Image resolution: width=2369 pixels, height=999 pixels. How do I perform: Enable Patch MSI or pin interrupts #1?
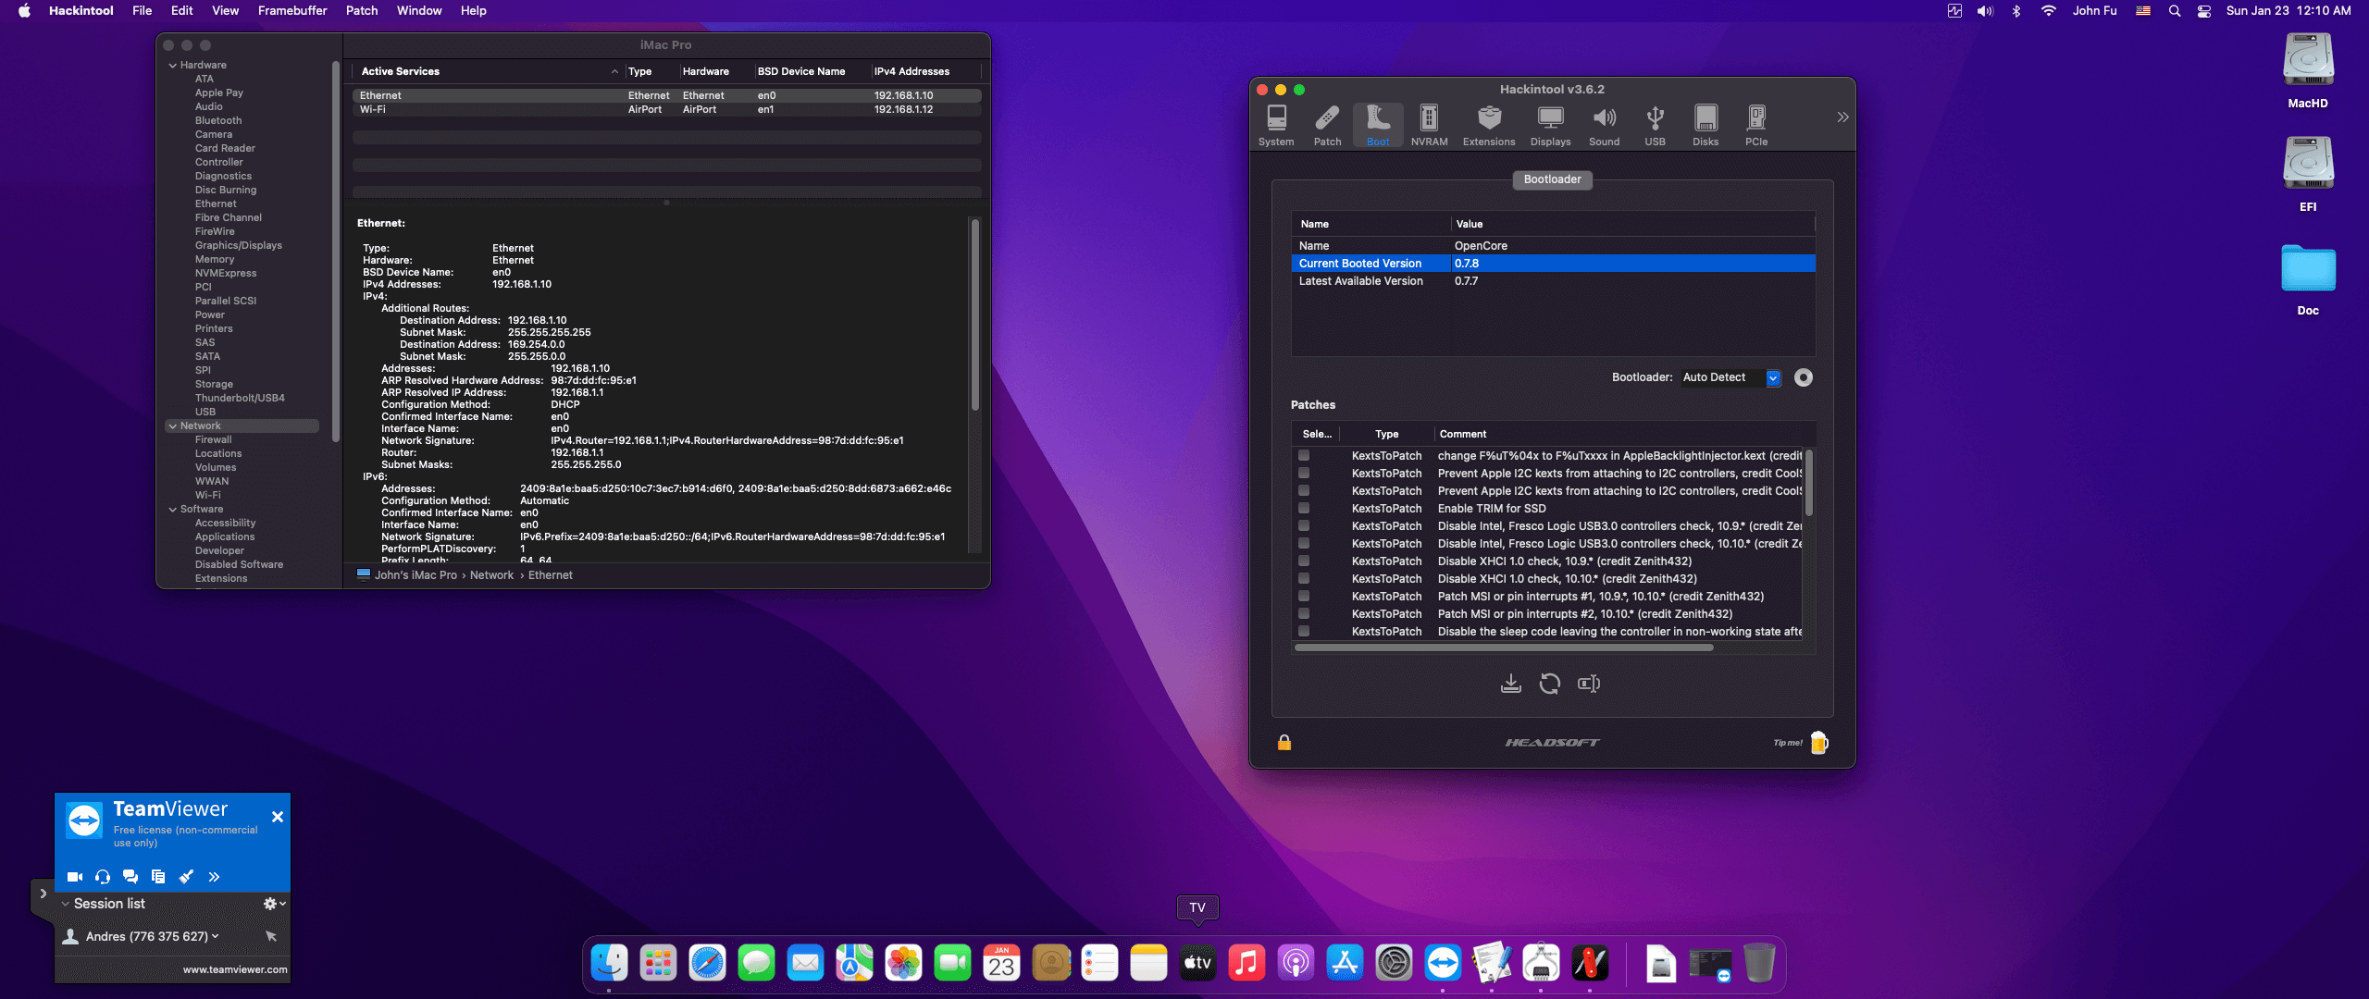coord(1304,596)
